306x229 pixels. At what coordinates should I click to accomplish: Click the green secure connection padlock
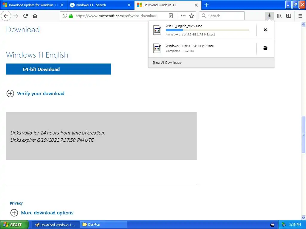coord(71,16)
